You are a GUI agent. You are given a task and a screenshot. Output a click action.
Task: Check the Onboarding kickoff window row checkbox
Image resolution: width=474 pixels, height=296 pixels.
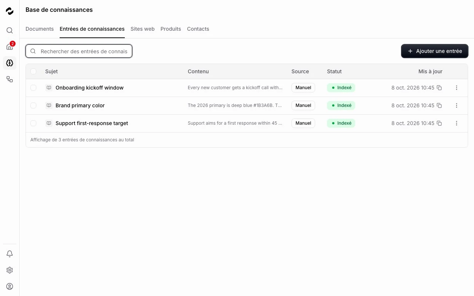tap(33, 88)
